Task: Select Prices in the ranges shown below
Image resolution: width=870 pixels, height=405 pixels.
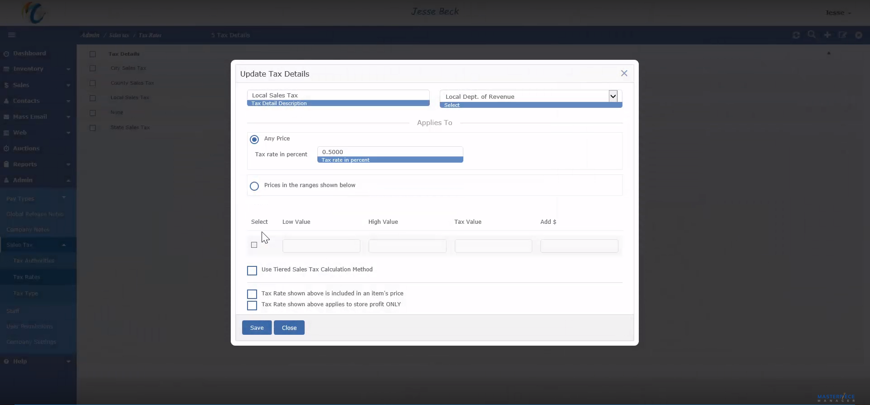Action: click(x=254, y=186)
